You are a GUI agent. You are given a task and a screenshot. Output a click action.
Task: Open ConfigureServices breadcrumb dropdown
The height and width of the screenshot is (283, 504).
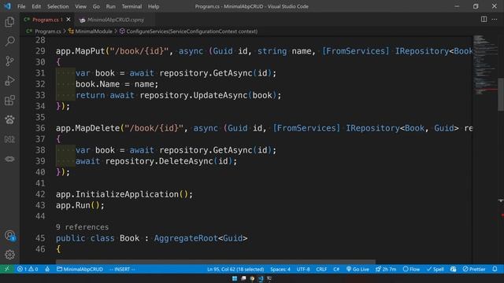pyautogui.click(x=191, y=31)
